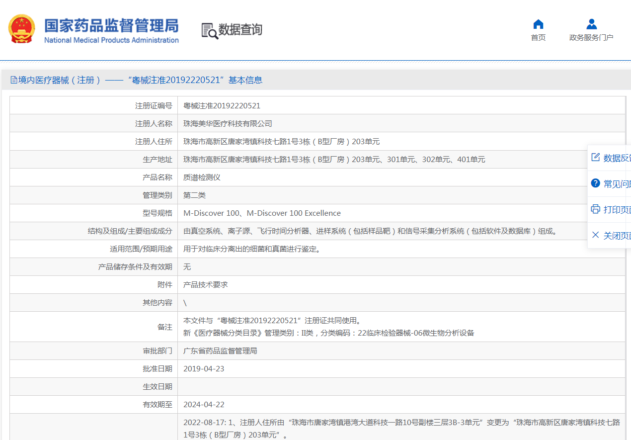Click the 有效期至 label
This screenshot has width=631, height=440.
[x=158, y=405]
